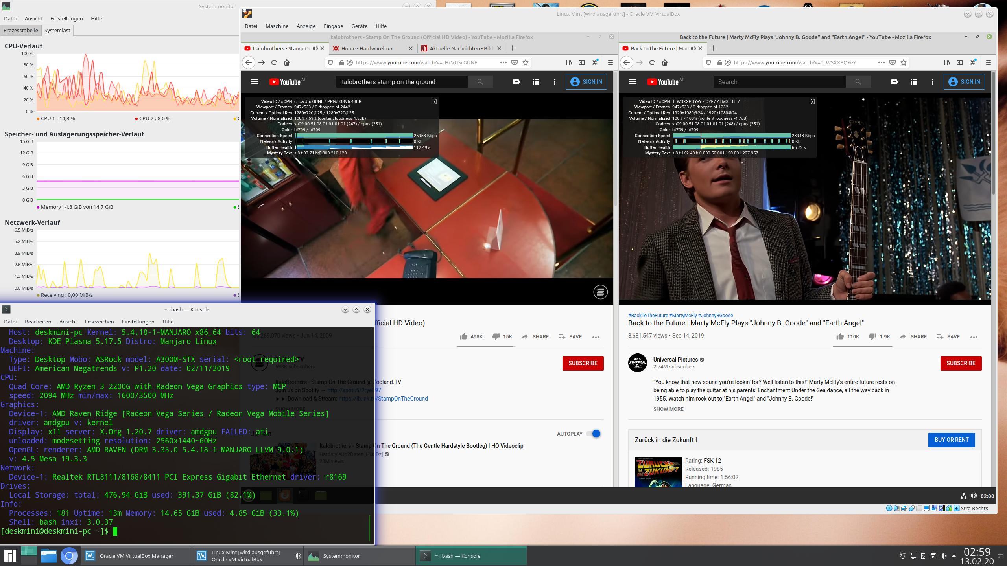
Task: Open the settings dots menu in left YouTube header
Action: (555, 82)
